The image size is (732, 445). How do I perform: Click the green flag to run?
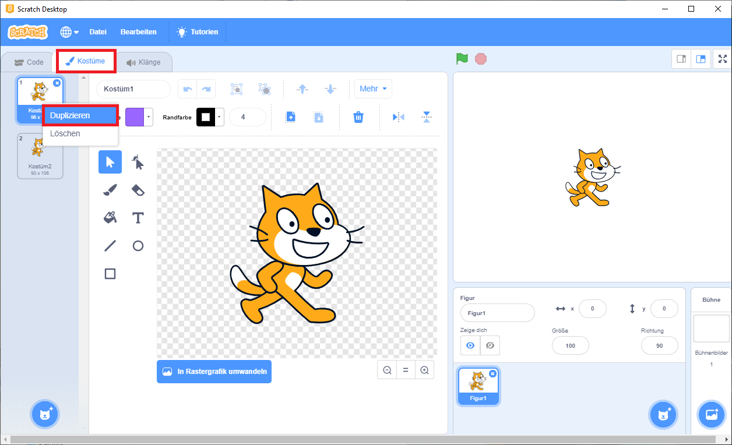pos(462,59)
